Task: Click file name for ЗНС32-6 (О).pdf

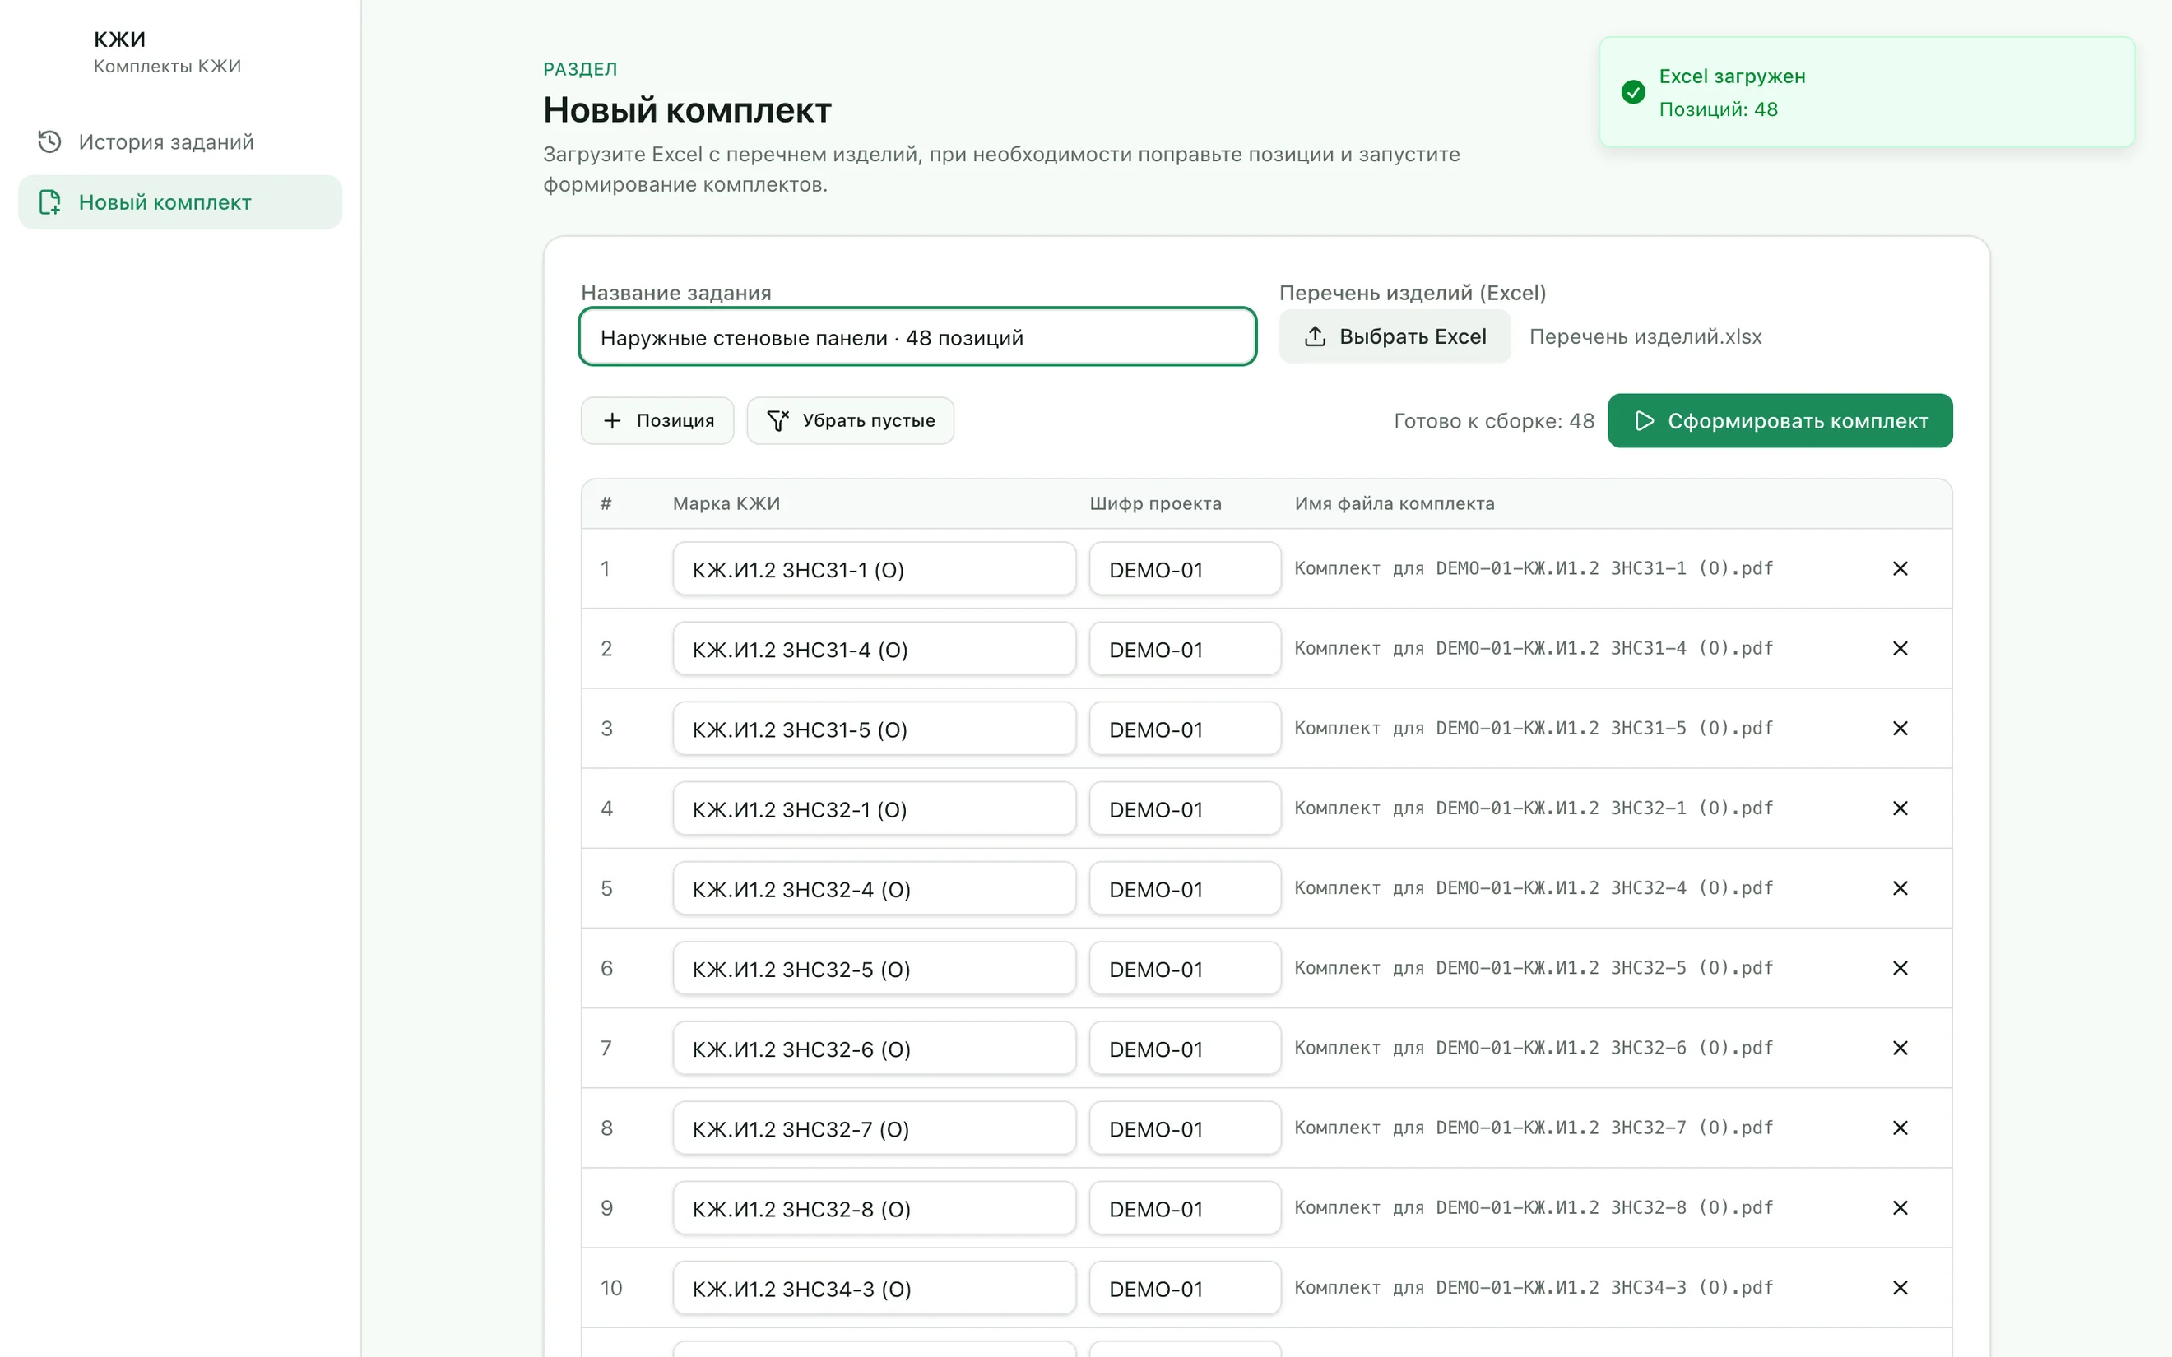Action: click(x=1534, y=1049)
